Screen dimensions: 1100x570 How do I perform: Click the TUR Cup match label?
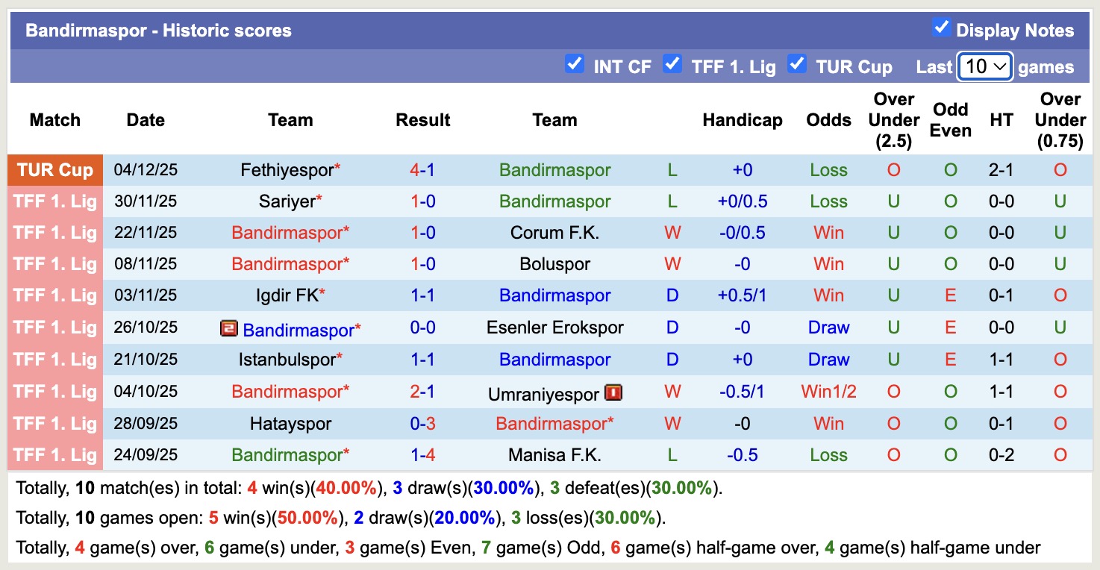pyautogui.click(x=55, y=170)
